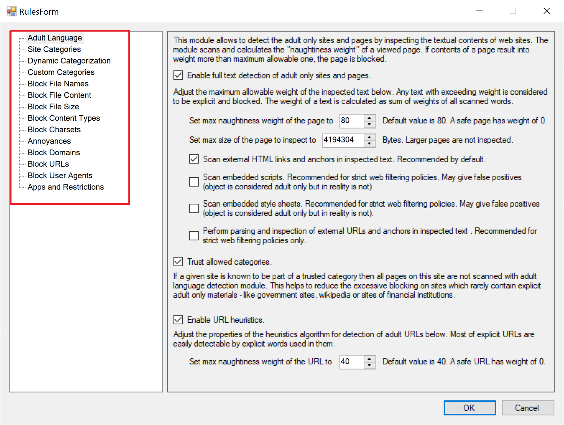Click the Cancel button
Image resolution: width=564 pixels, height=425 pixels.
click(528, 408)
